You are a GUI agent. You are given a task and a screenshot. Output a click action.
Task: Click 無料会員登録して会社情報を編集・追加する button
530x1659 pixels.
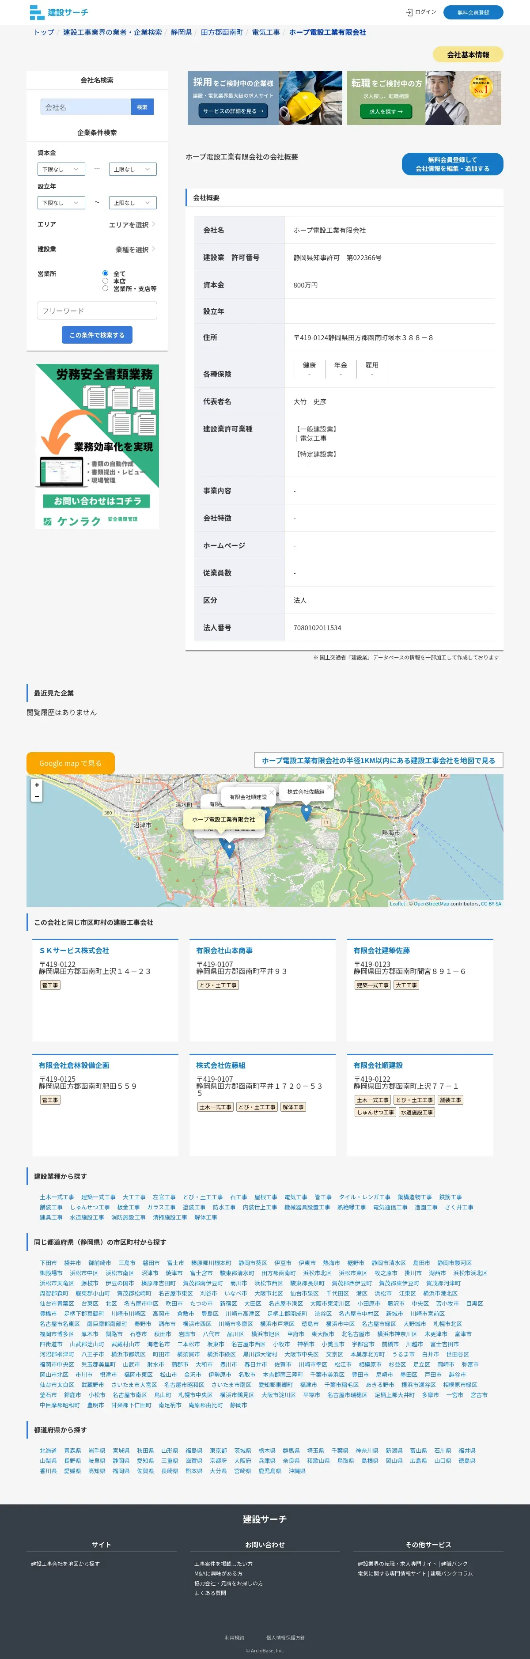point(453,164)
